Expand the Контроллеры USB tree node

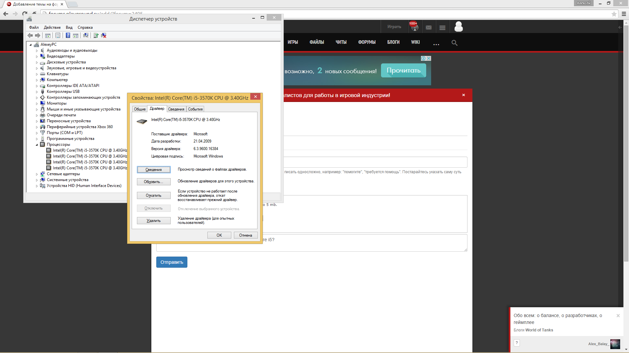pyautogui.click(x=37, y=92)
